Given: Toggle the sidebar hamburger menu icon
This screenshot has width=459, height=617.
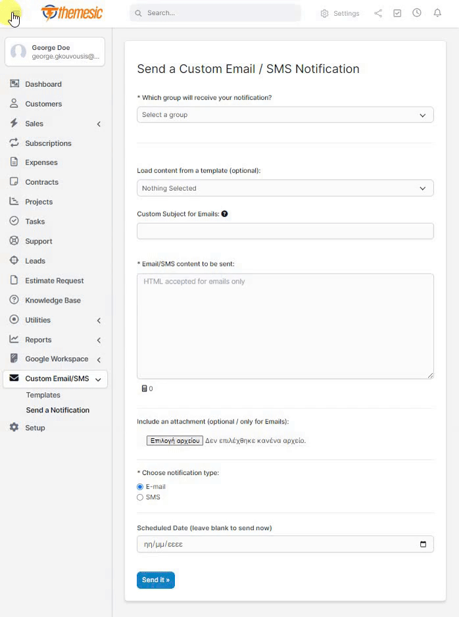Looking at the screenshot, I should [x=14, y=14].
